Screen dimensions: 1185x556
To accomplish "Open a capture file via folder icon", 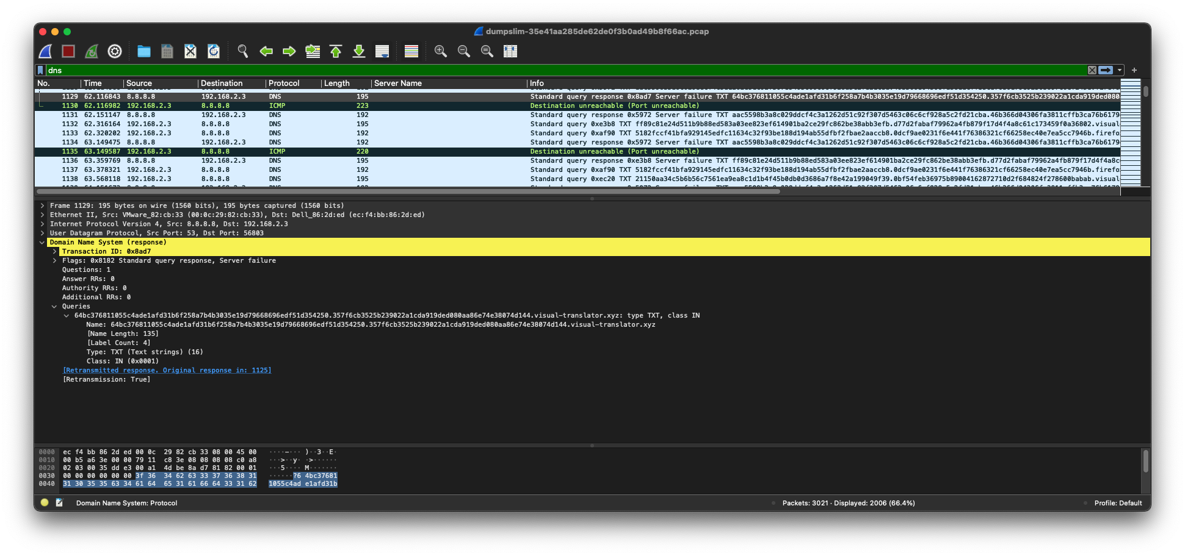I will pyautogui.click(x=144, y=52).
